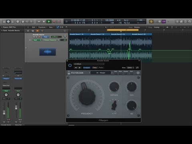
Task: Select next Filterjam preset arrow
Action: (x=112, y=73)
